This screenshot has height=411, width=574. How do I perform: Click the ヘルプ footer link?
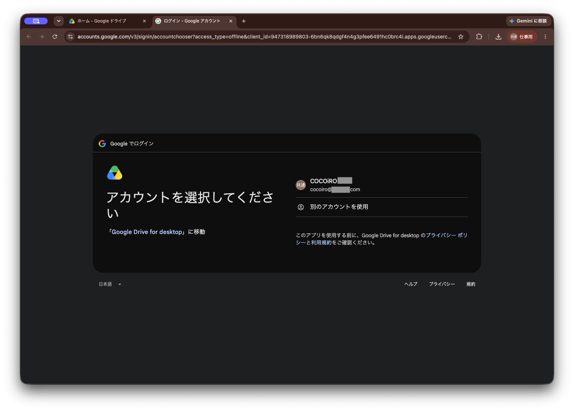coord(411,284)
